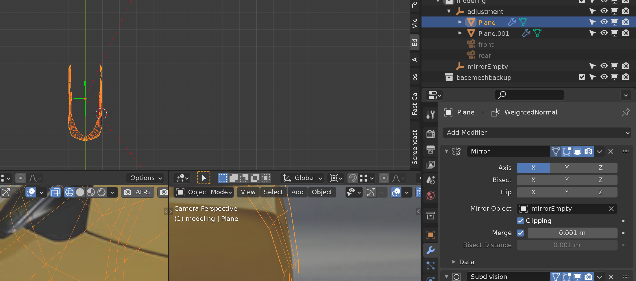The image size is (636, 281).
Task: Click the modifier wrench icon on Plane row
Action: tap(512, 22)
